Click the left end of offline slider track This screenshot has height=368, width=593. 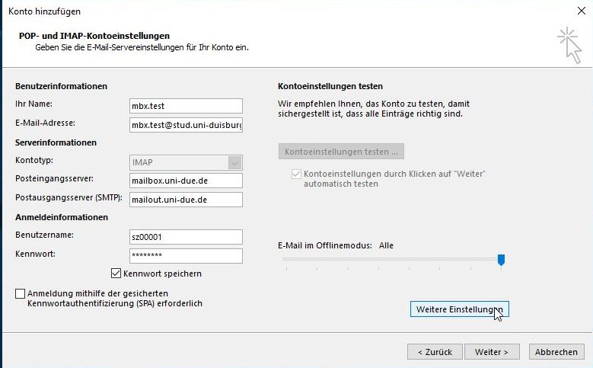click(x=285, y=259)
